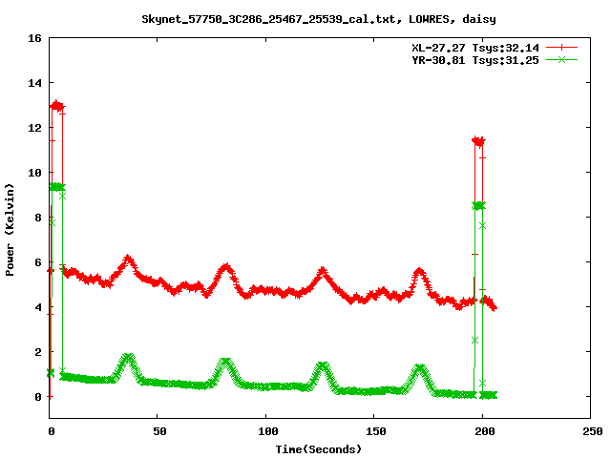Viewport: 611px width, 458px height.
Task: Click the YR-30.81 Tsys:31.25 legend label
Action: pos(475,60)
